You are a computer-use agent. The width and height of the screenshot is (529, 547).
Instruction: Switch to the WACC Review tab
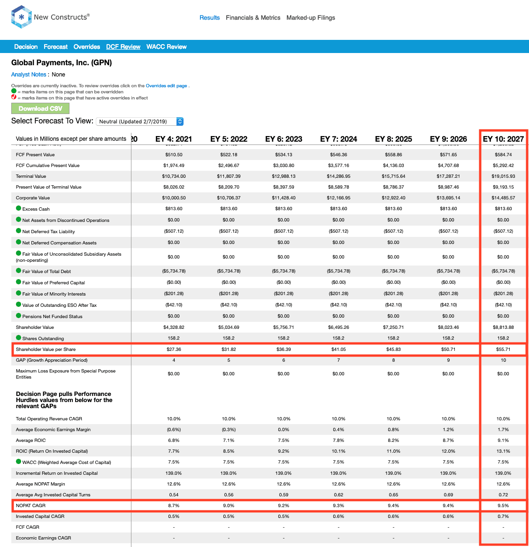(167, 47)
